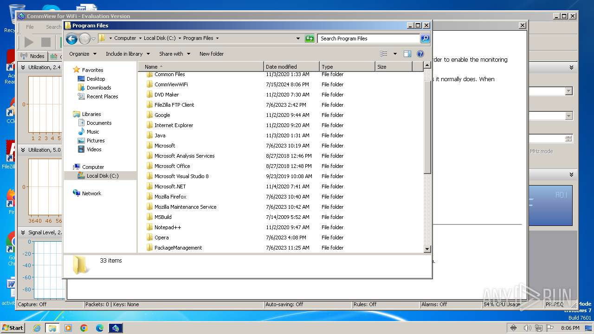The width and height of the screenshot is (594, 334).
Task: Select the DVD Maker folder icon
Action: click(149, 95)
